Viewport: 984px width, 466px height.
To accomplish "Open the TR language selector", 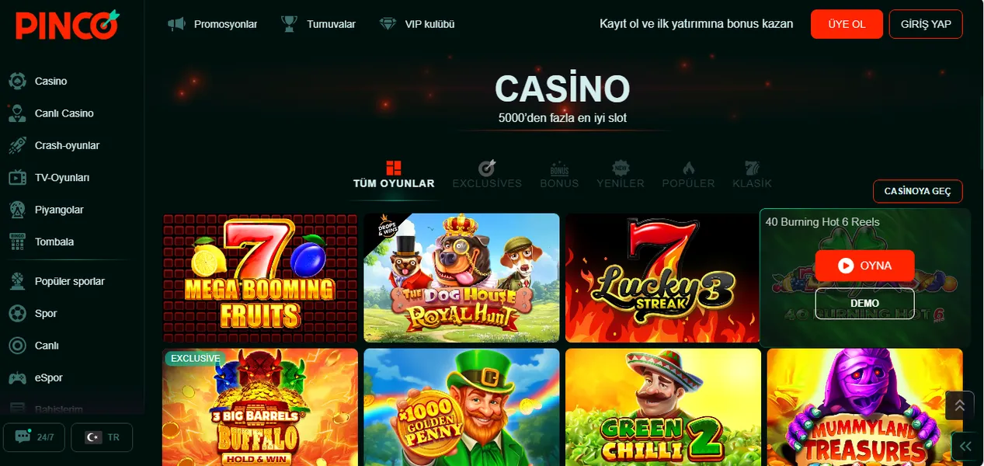I will click(x=102, y=437).
